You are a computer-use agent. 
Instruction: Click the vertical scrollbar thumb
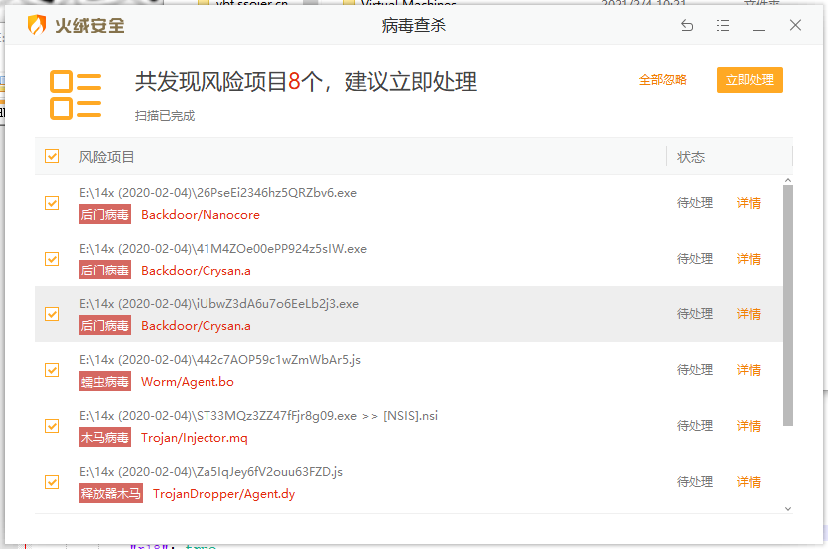click(788, 305)
